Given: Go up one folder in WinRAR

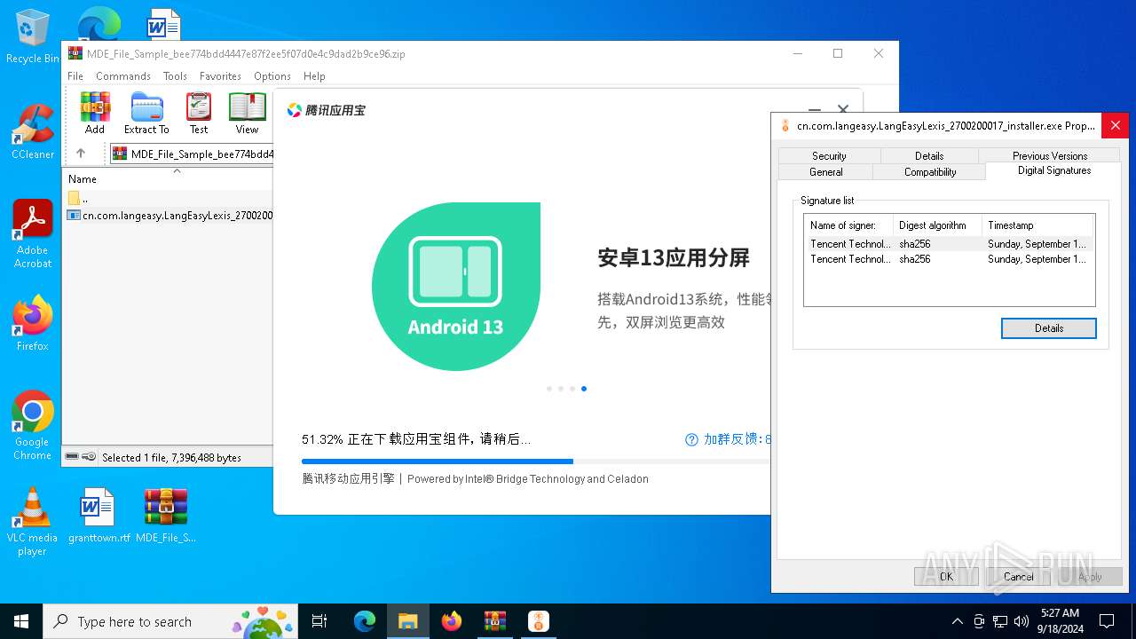Looking at the screenshot, I should 81,154.
